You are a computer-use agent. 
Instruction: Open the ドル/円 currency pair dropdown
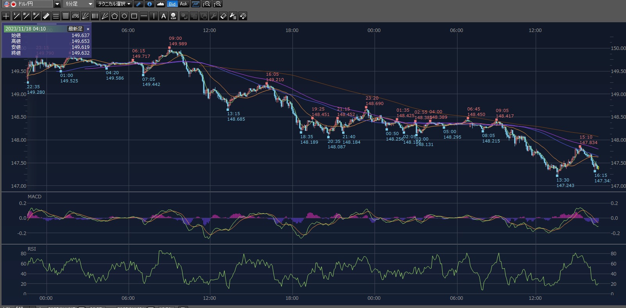pos(57,4)
